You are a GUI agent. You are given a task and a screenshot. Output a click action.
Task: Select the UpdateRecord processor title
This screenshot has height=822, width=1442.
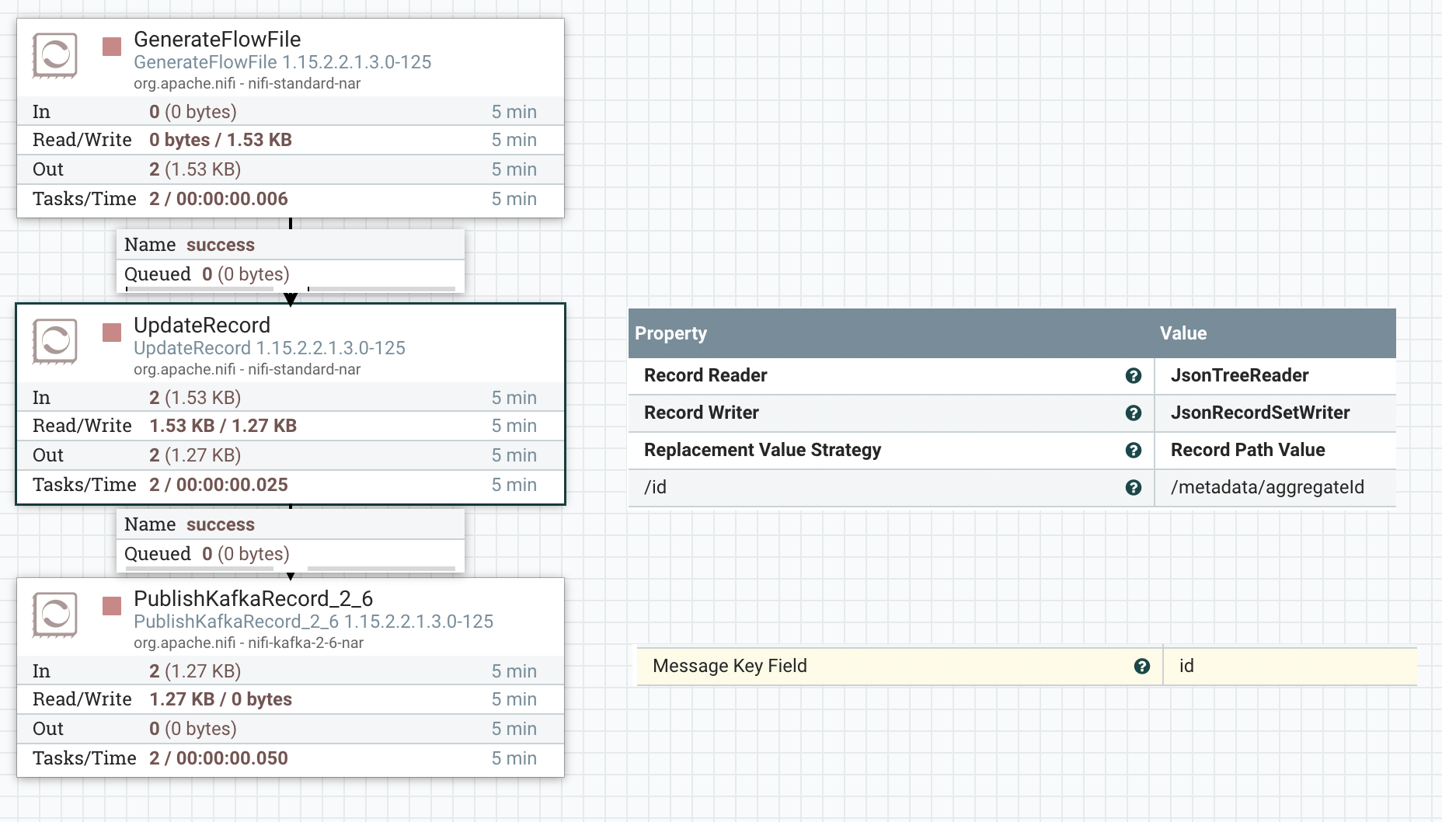point(201,325)
